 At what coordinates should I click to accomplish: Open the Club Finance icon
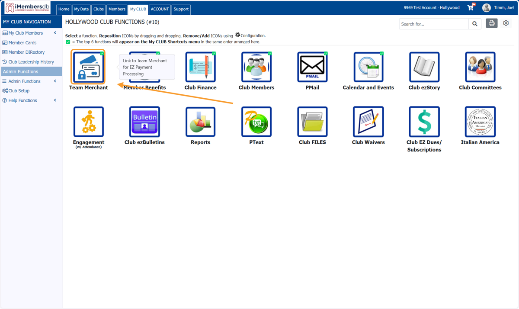click(x=201, y=67)
